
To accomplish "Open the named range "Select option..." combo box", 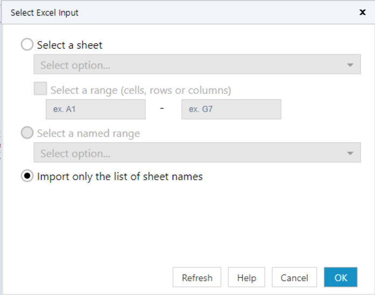I will (x=189, y=153).
